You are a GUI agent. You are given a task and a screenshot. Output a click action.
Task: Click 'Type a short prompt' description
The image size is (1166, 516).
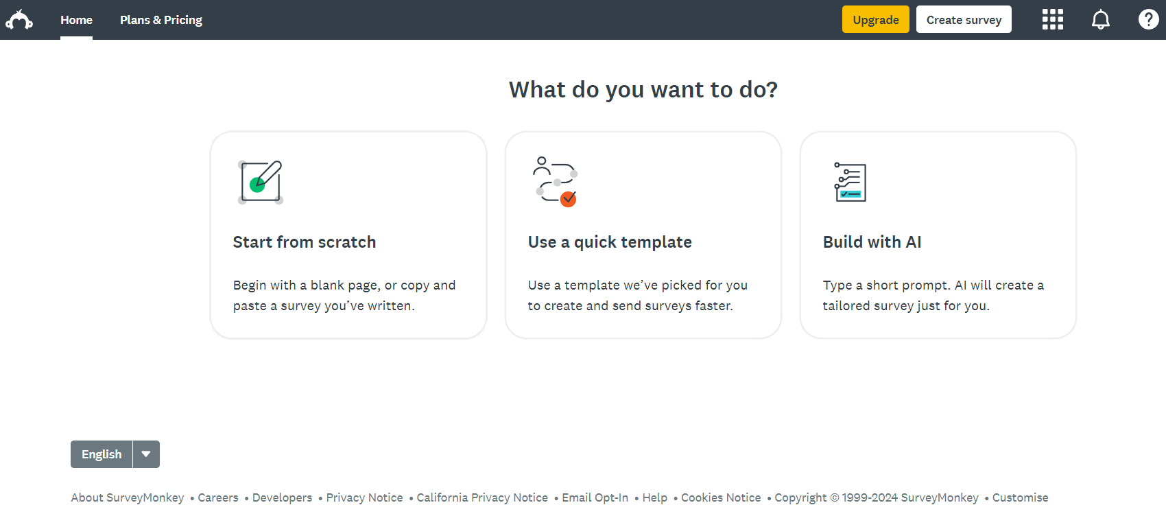click(933, 295)
